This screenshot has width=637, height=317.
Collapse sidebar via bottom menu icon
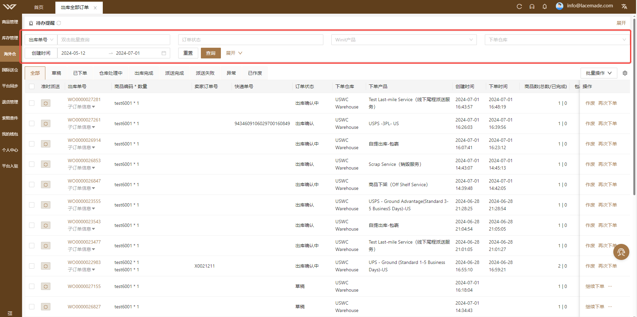point(10,313)
